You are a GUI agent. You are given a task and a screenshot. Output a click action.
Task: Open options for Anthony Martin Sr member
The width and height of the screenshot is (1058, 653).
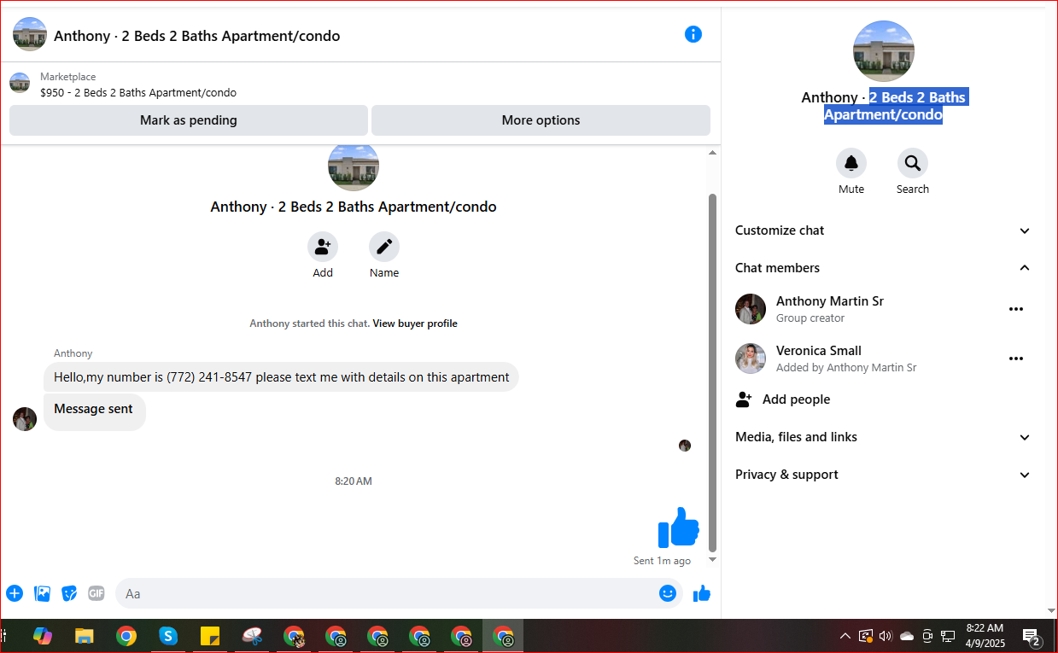(1016, 309)
